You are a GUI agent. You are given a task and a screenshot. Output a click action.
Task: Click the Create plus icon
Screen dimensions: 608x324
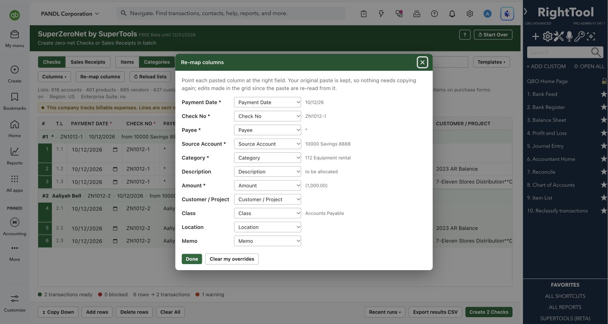click(14, 70)
